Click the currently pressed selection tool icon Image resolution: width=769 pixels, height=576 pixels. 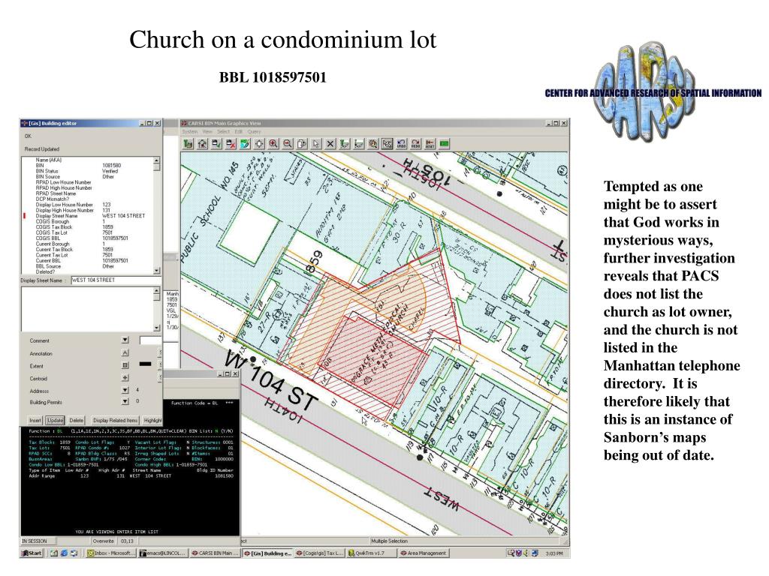pyautogui.click(x=388, y=143)
